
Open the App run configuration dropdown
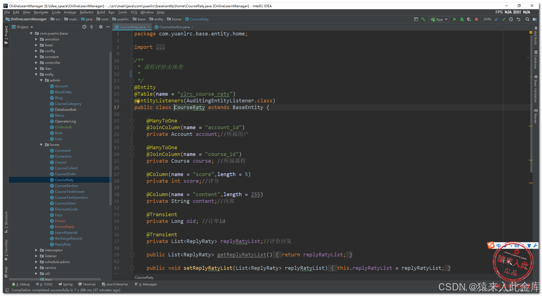(440, 19)
